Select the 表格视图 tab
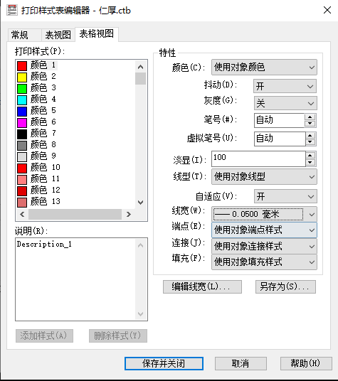The width and height of the screenshot is (338, 381). pos(97,34)
